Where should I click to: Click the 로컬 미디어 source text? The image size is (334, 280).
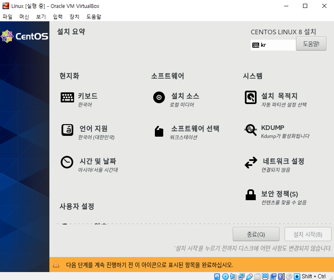tap(182, 104)
